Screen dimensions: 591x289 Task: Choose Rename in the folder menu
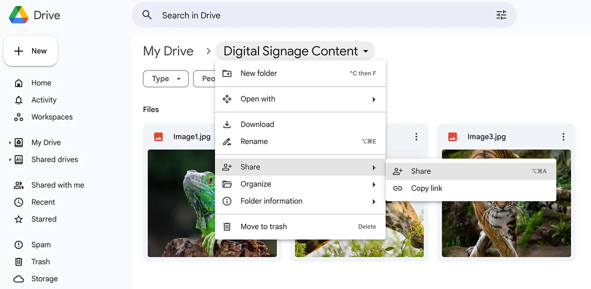[254, 142]
